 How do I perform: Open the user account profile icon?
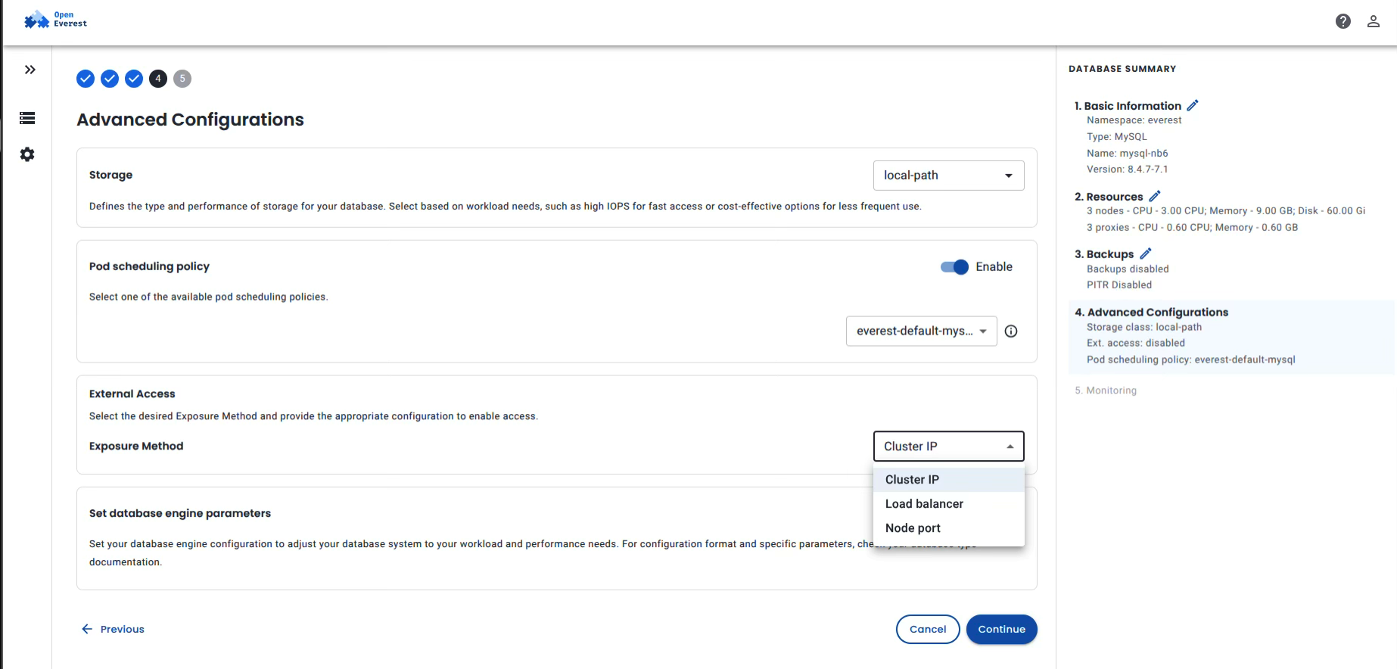pos(1374,21)
